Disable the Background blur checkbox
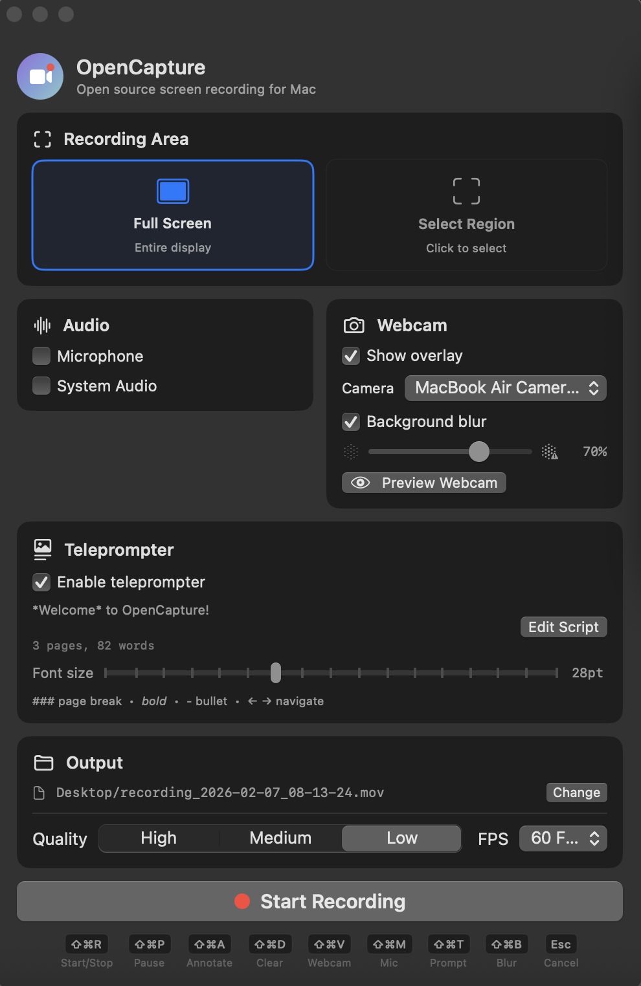 [351, 422]
